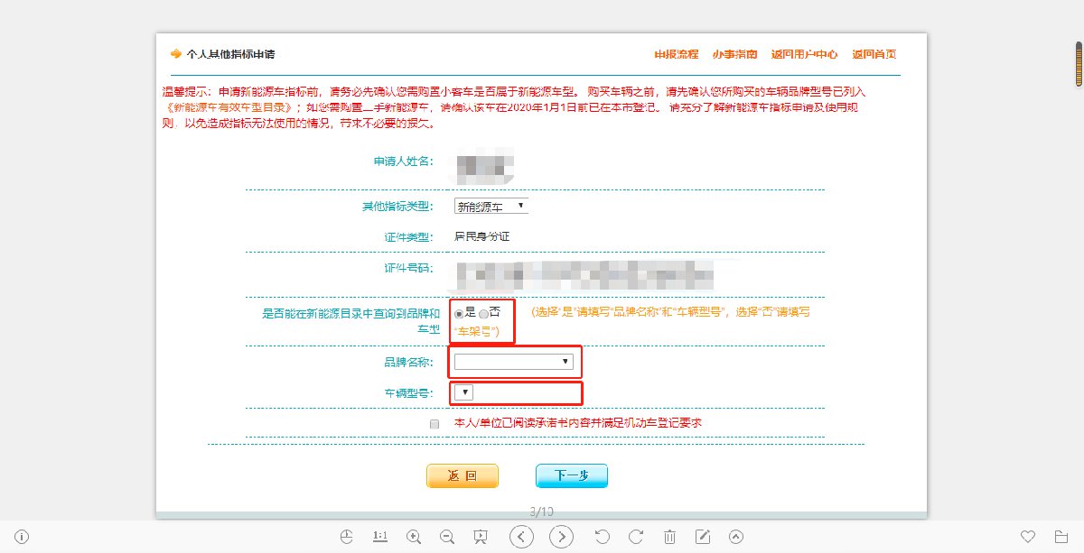Zoom out using the magnifier minus icon
This screenshot has width=1084, height=553.
[446, 537]
